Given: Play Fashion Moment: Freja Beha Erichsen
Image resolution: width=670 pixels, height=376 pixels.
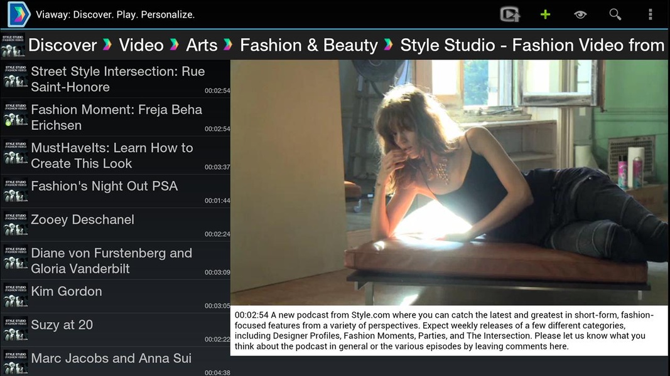Looking at the screenshot, I should point(116,117).
